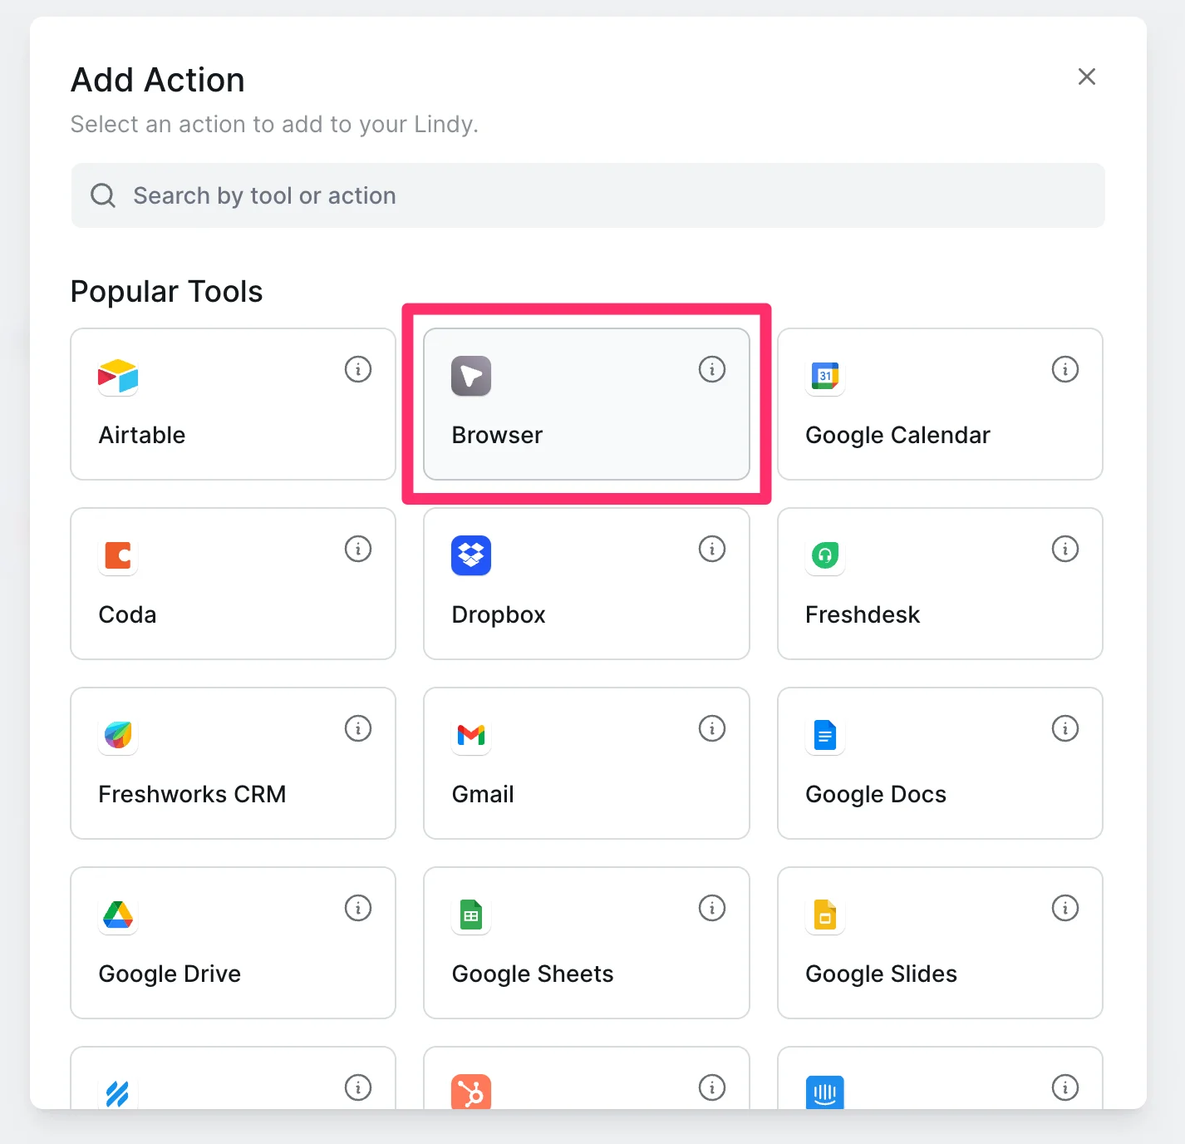Click the Gmail envelope icon

click(471, 735)
